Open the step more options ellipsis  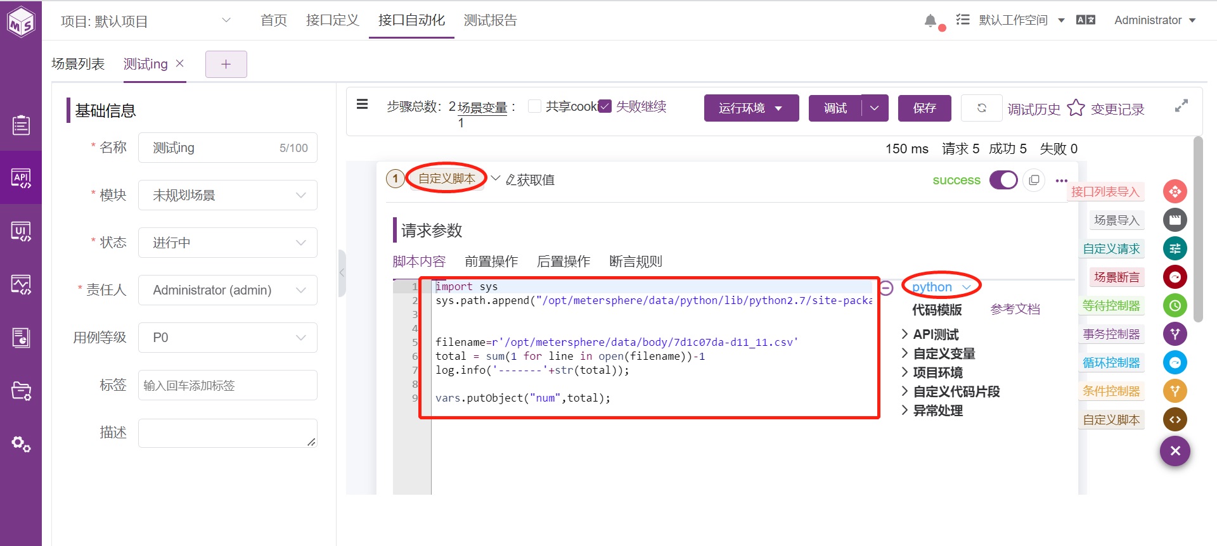coord(1061,181)
